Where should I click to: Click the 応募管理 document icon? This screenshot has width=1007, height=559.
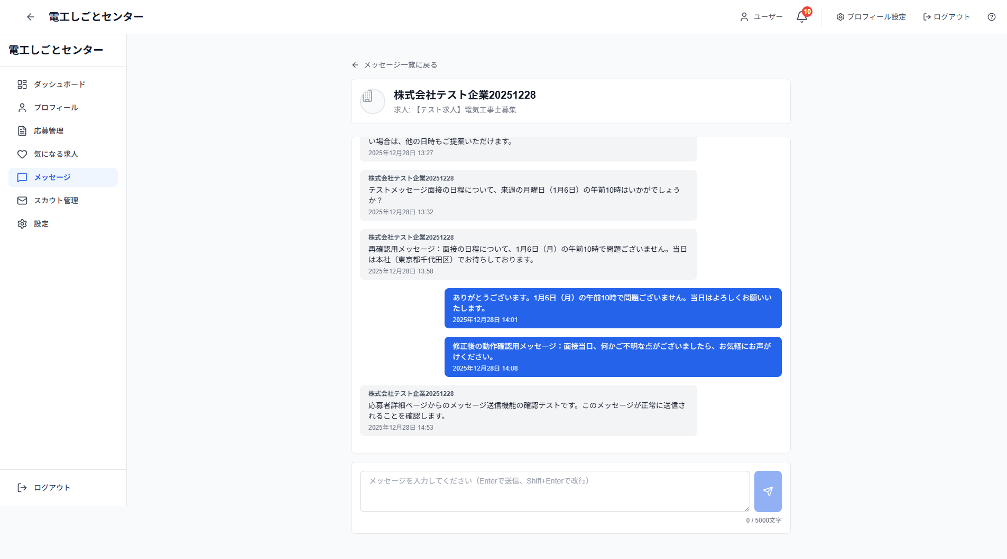point(22,130)
